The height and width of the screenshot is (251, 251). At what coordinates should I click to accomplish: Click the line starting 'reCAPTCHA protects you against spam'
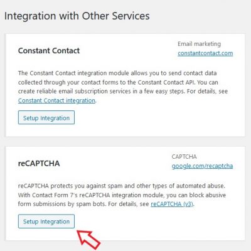click(x=122, y=186)
